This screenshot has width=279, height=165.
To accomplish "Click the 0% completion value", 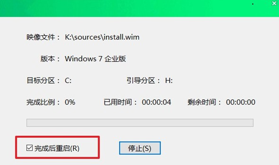I will tap(70, 102).
